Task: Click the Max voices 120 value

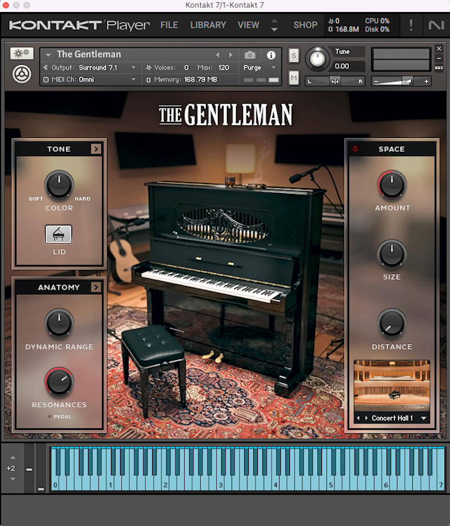Action: [x=224, y=68]
